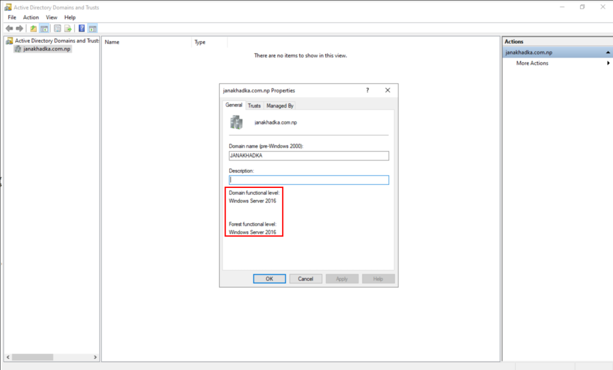Switch to the General tab
The width and height of the screenshot is (613, 370).
(234, 105)
